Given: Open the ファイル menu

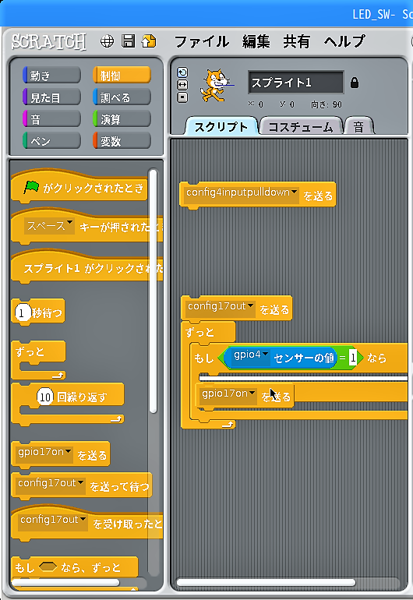Looking at the screenshot, I should point(202,41).
